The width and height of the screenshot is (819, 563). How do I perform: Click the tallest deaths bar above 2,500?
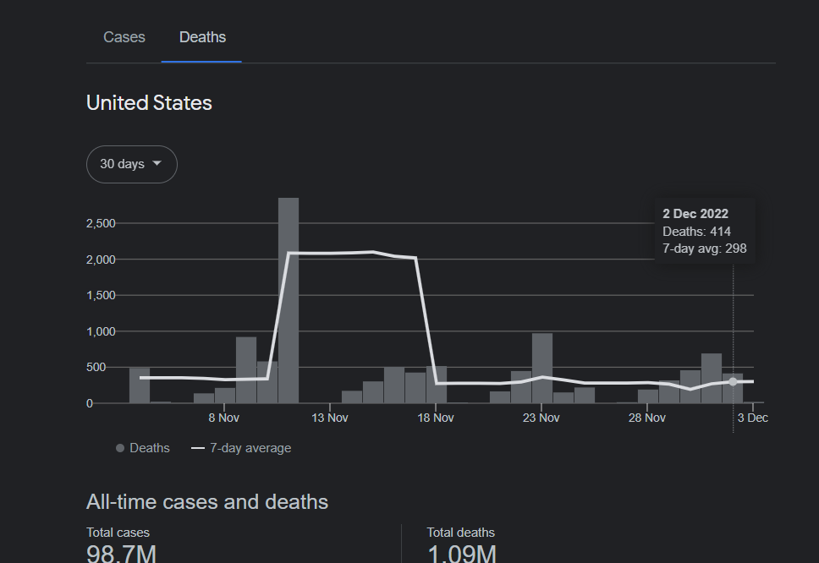click(x=289, y=300)
